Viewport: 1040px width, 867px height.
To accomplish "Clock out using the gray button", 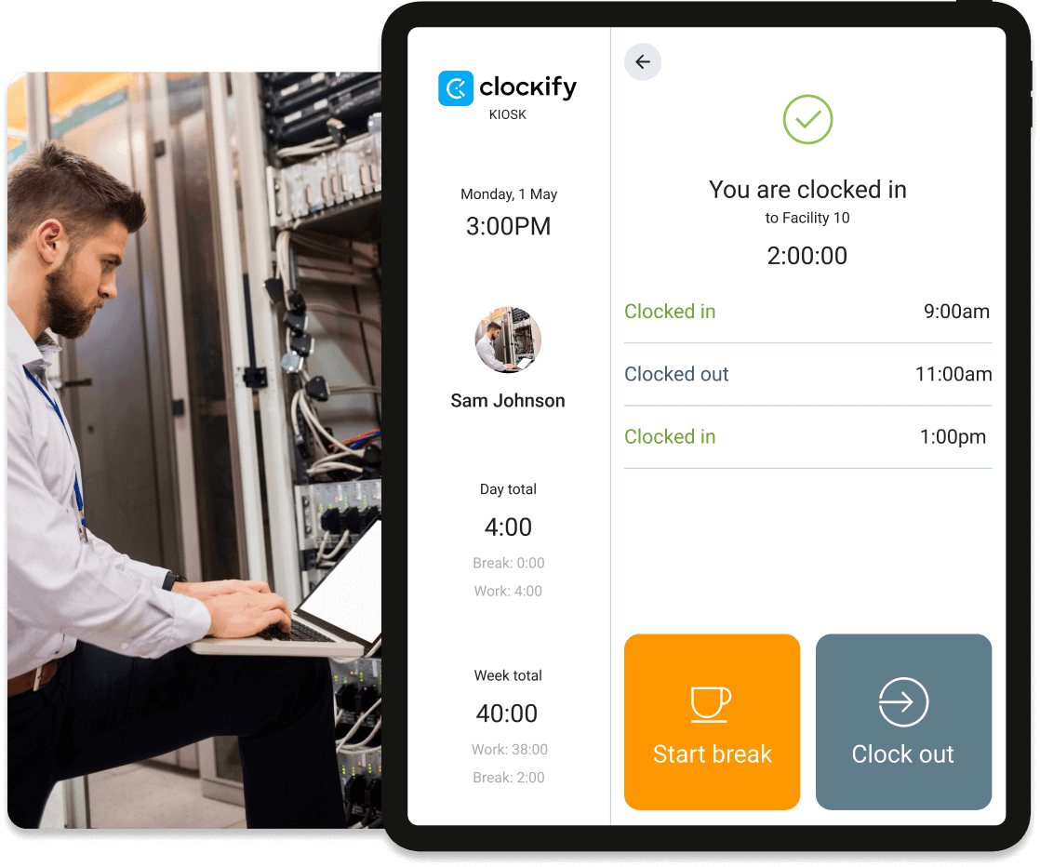I will pyautogui.click(x=903, y=722).
